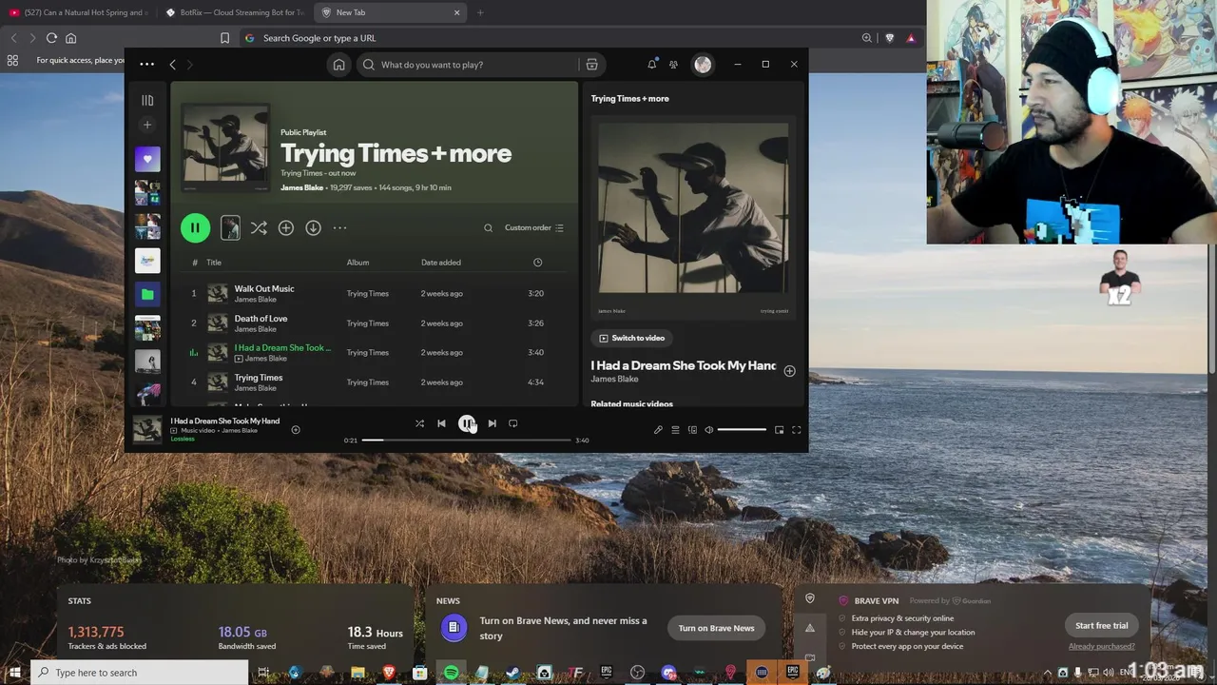The image size is (1217, 685).
Task: Open Liked Songs in the sidebar
Action: 147,159
